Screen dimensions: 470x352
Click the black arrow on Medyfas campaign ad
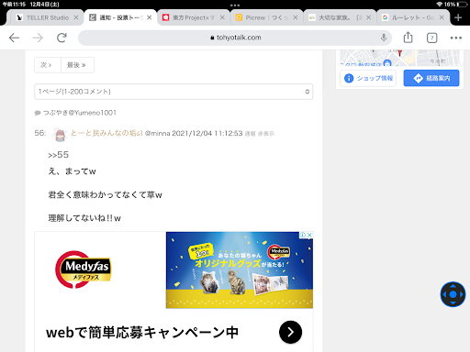290,332
